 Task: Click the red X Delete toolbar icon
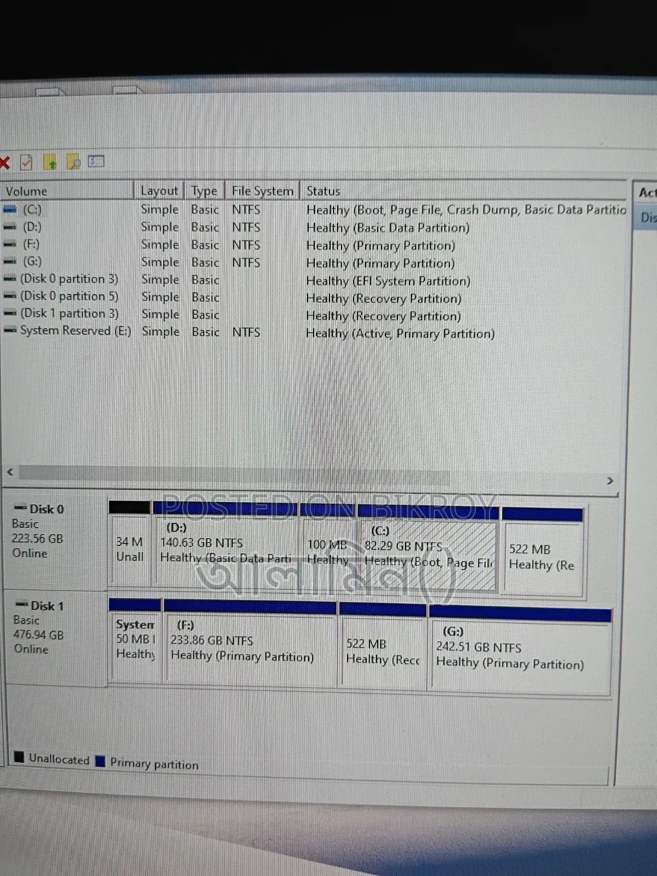tap(4, 162)
